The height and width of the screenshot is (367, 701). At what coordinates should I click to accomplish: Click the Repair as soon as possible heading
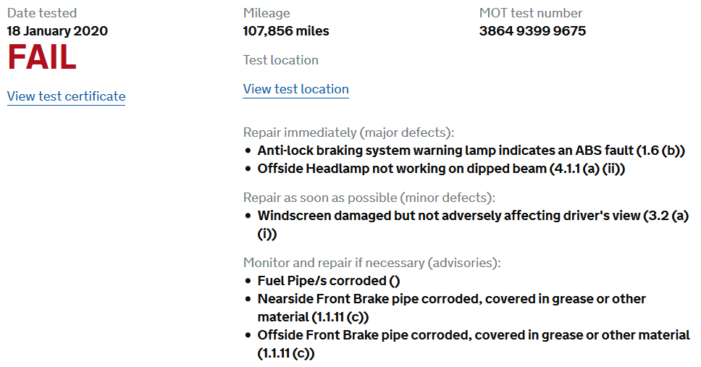coord(369,198)
